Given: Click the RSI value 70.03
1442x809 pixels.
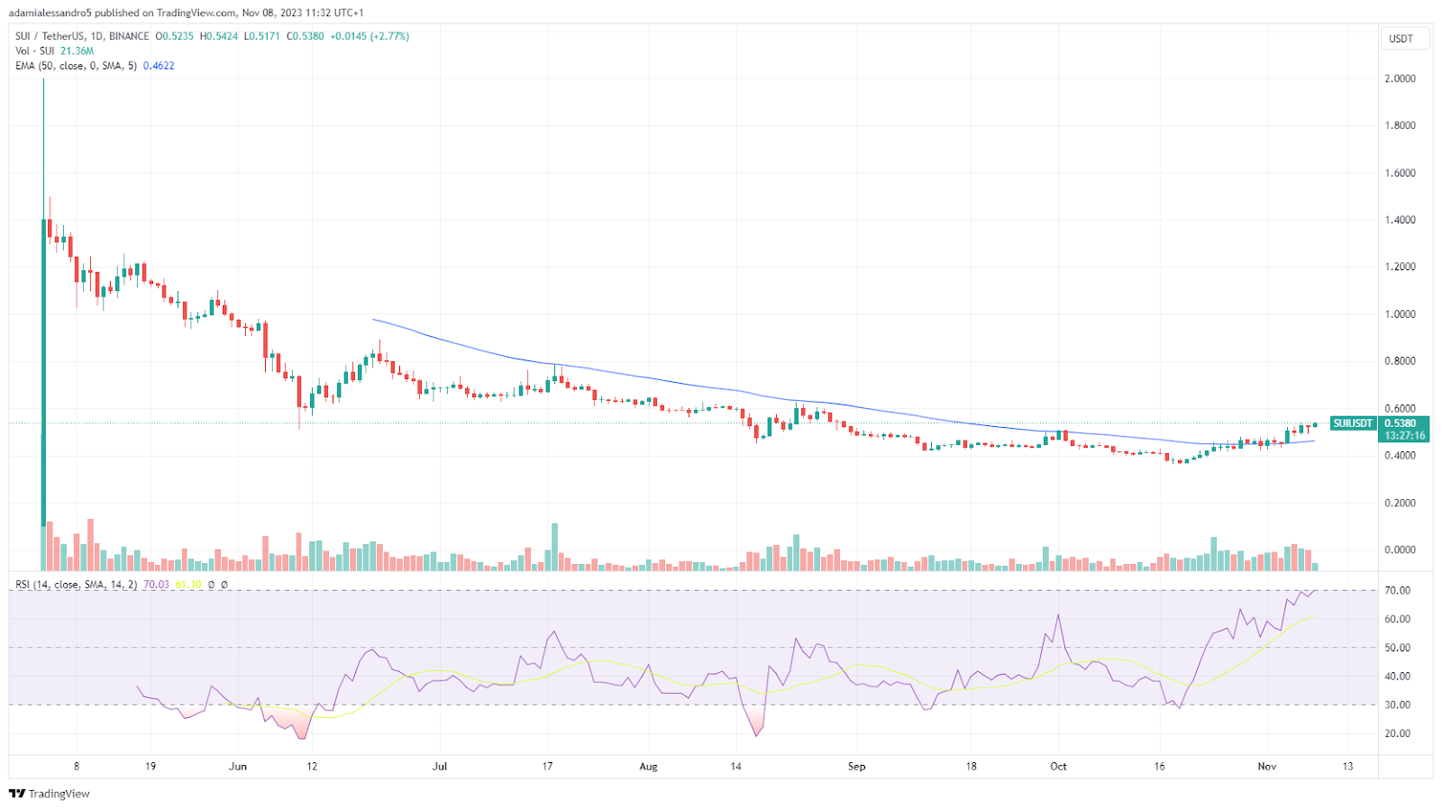Looking at the screenshot, I should 156,585.
